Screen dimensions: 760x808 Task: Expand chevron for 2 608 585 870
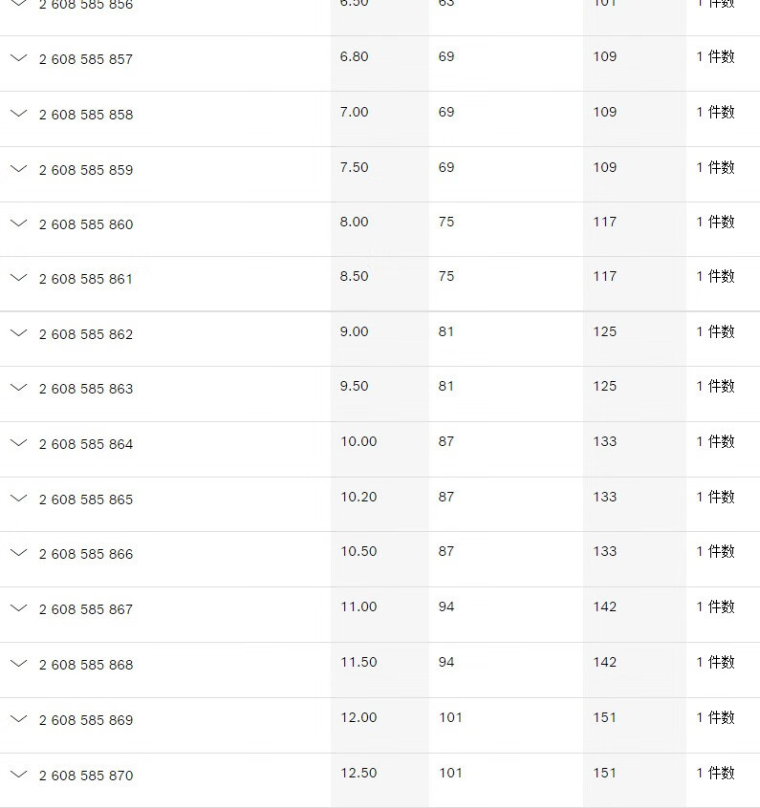(19, 775)
